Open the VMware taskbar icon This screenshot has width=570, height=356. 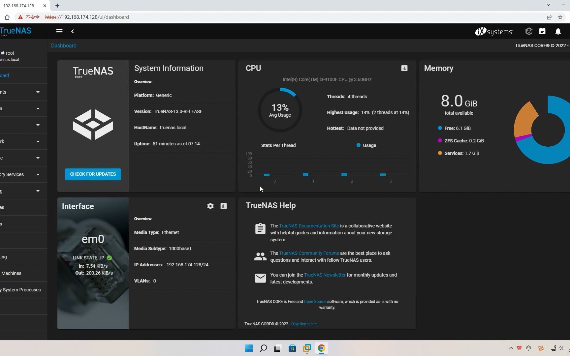point(307,348)
